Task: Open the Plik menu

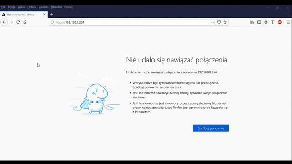Action: tap(3, 7)
